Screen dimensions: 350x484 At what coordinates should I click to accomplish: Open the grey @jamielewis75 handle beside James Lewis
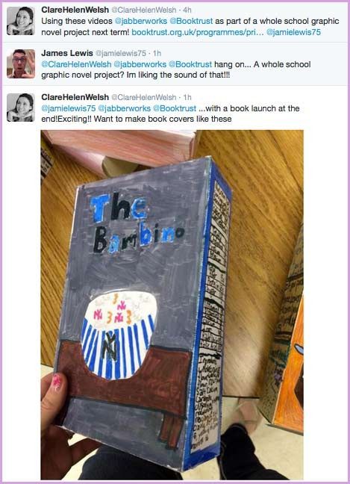click(121, 53)
